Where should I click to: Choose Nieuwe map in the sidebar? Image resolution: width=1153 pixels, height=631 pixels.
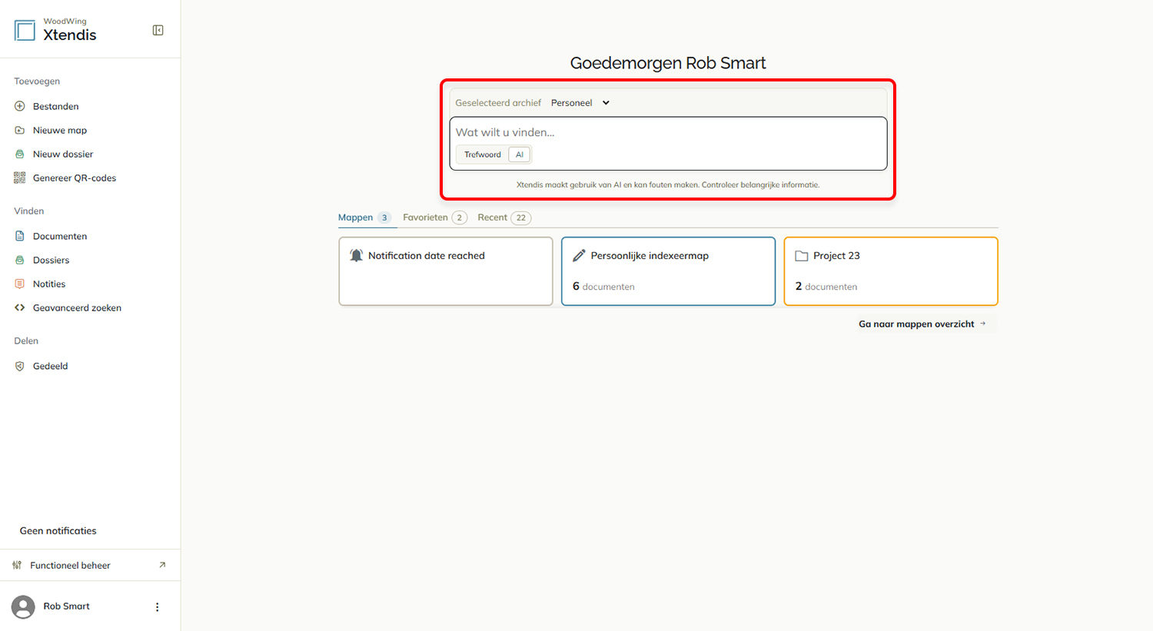[60, 130]
